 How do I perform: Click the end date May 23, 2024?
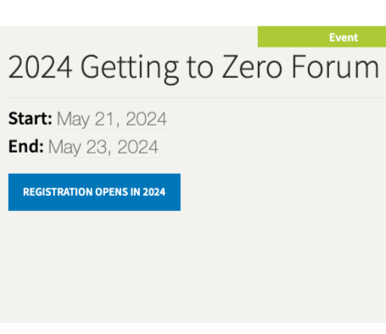pyautogui.click(x=103, y=147)
